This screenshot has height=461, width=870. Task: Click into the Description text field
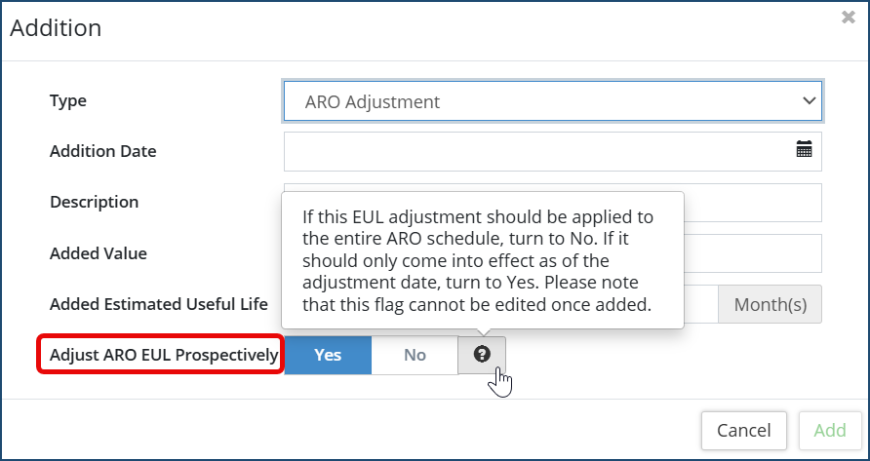click(751, 202)
